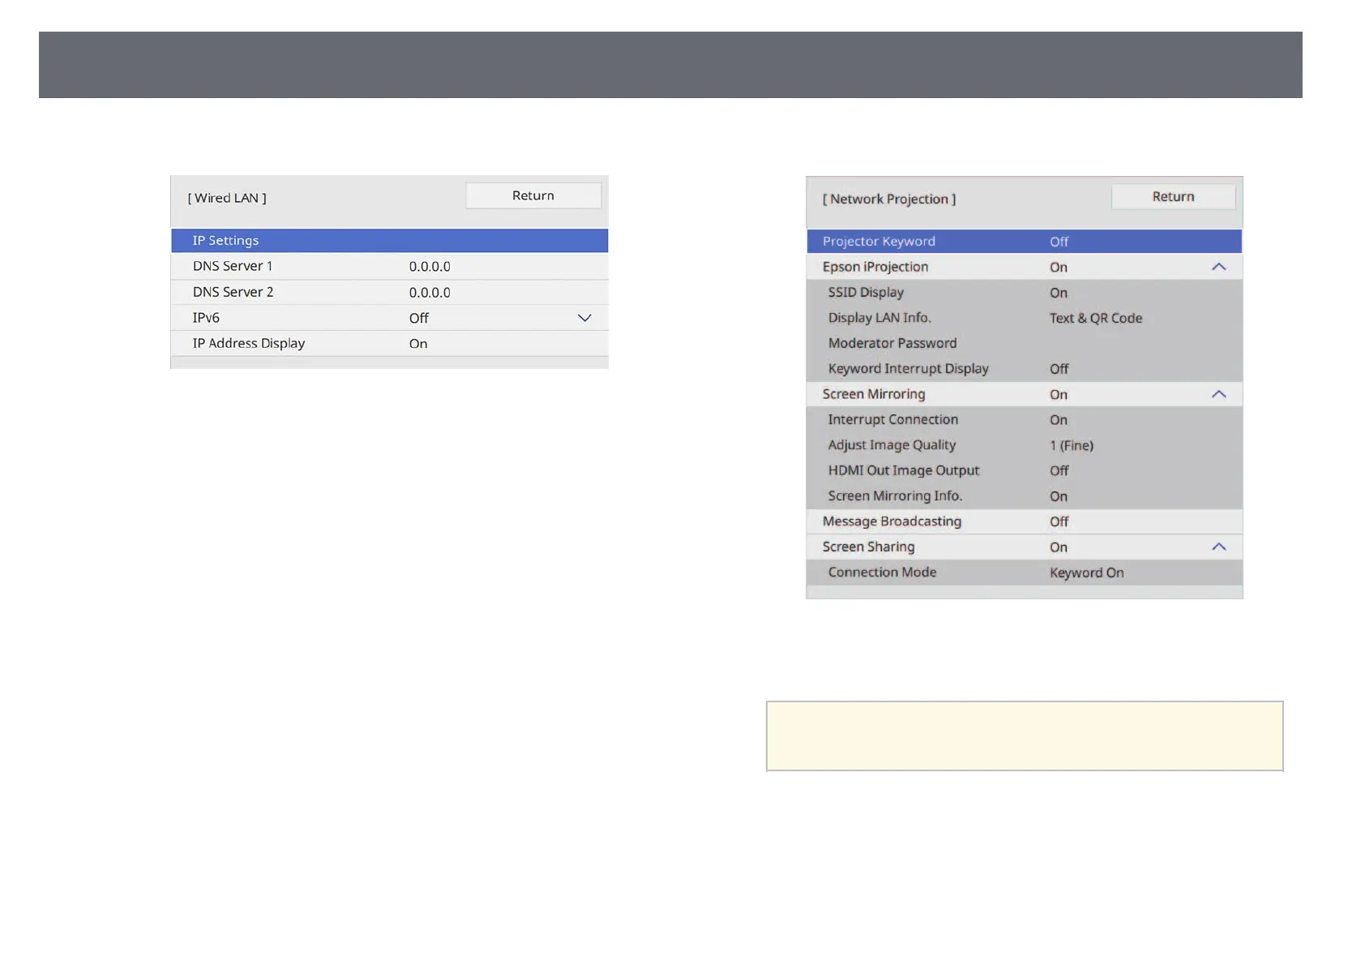The image size is (1365, 965).
Task: Click Return button in Network Projection menu
Action: point(1172,197)
